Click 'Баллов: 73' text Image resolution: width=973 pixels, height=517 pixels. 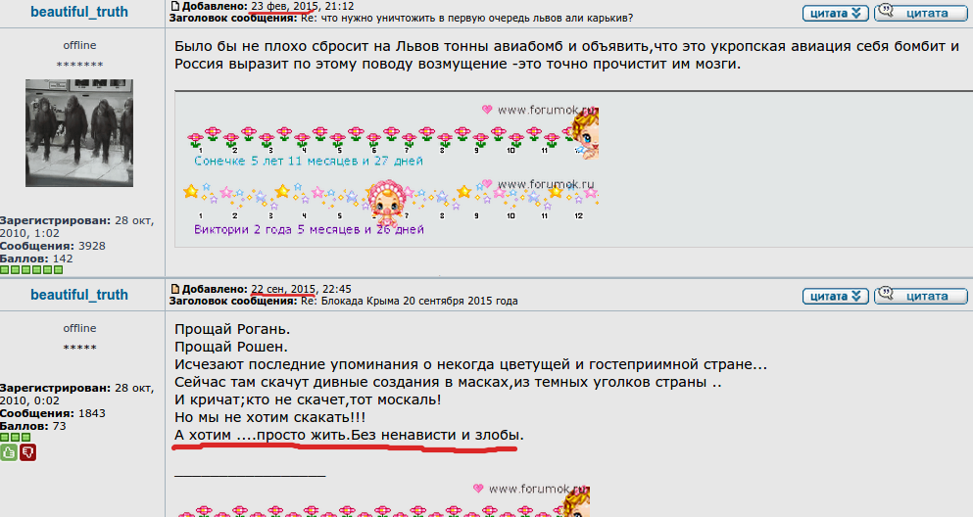[x=33, y=426]
